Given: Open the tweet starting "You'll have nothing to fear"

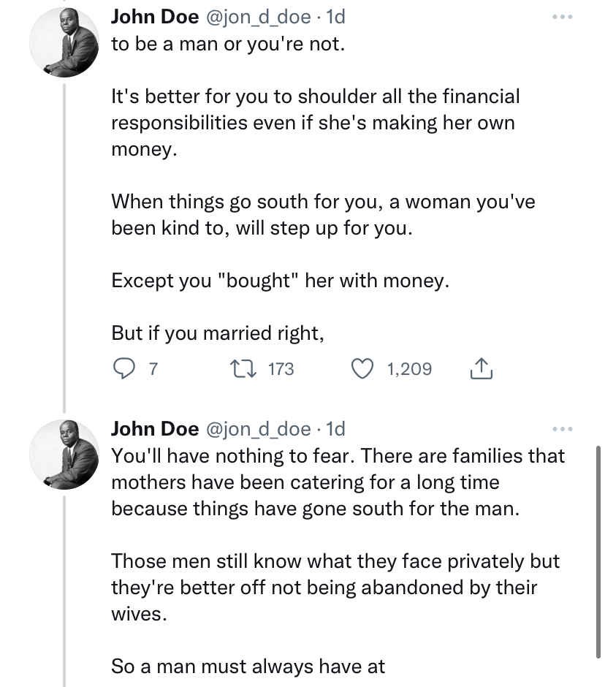Looking at the screenshot, I should 336,482.
